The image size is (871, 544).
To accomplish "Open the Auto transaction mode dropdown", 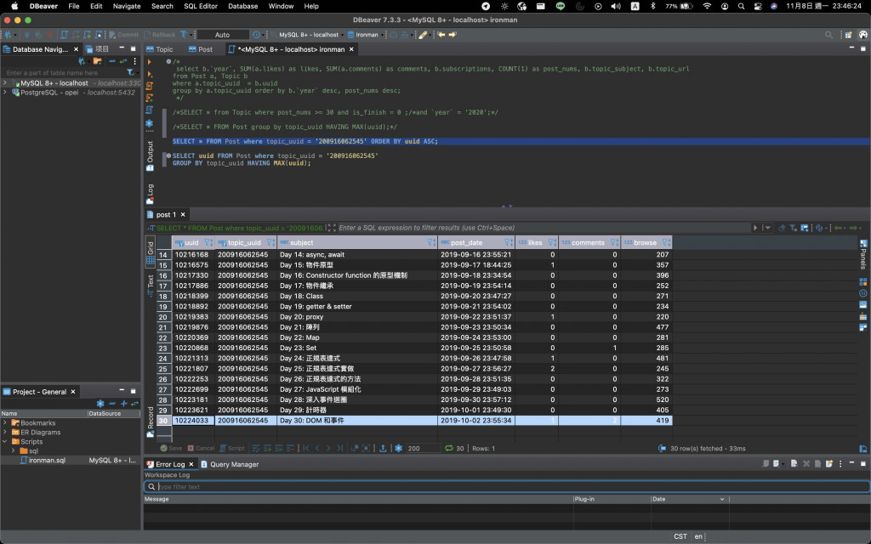I will [x=223, y=35].
